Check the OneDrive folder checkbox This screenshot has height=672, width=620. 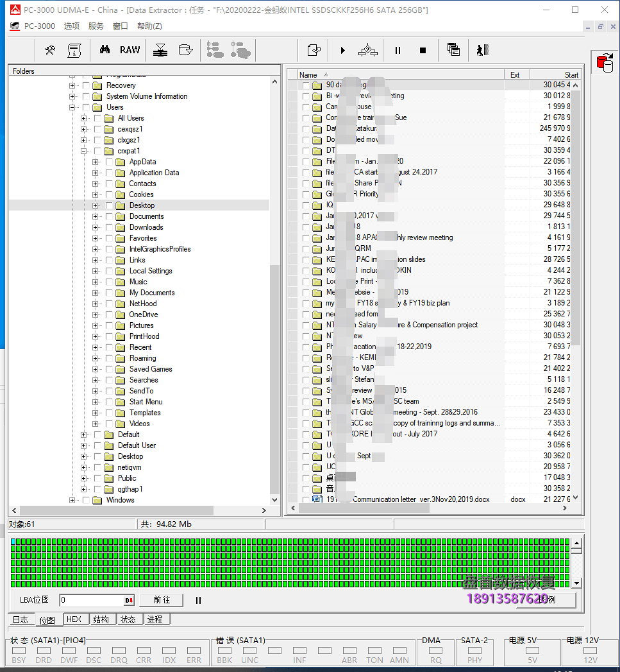click(109, 314)
